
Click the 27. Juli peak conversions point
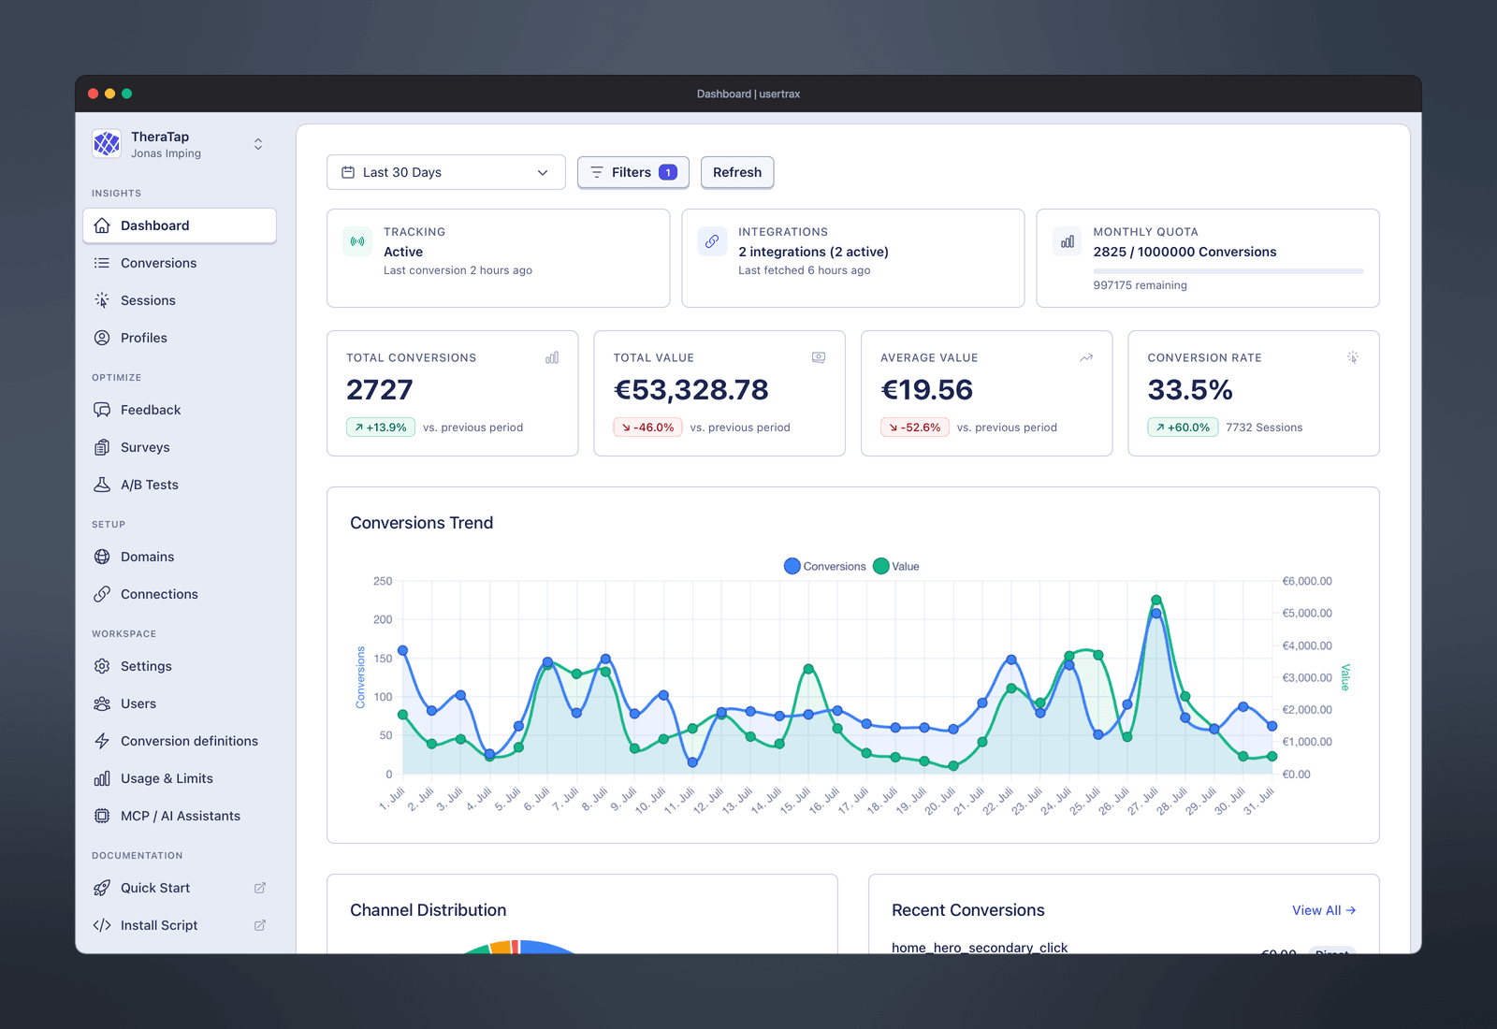point(1156,614)
